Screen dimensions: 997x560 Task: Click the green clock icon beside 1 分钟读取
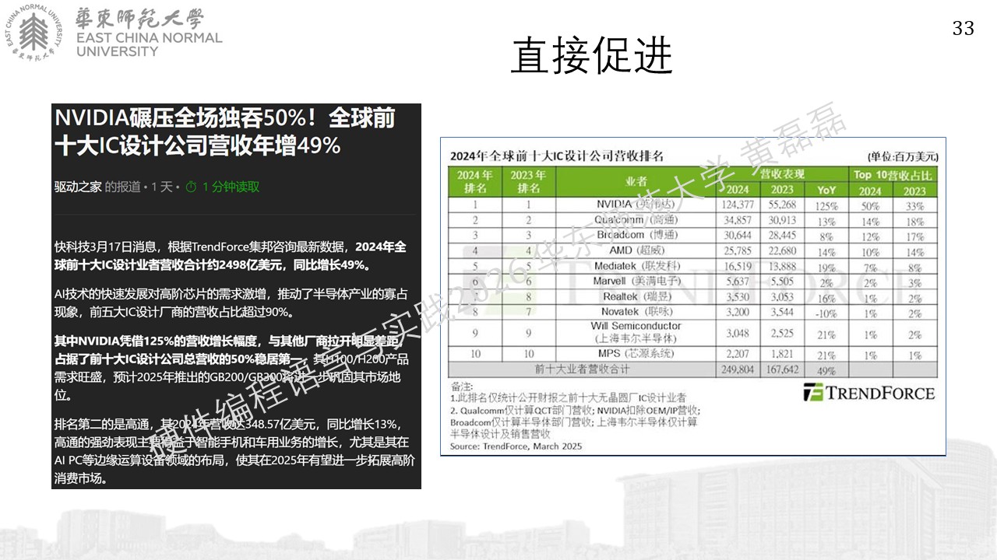[191, 187]
